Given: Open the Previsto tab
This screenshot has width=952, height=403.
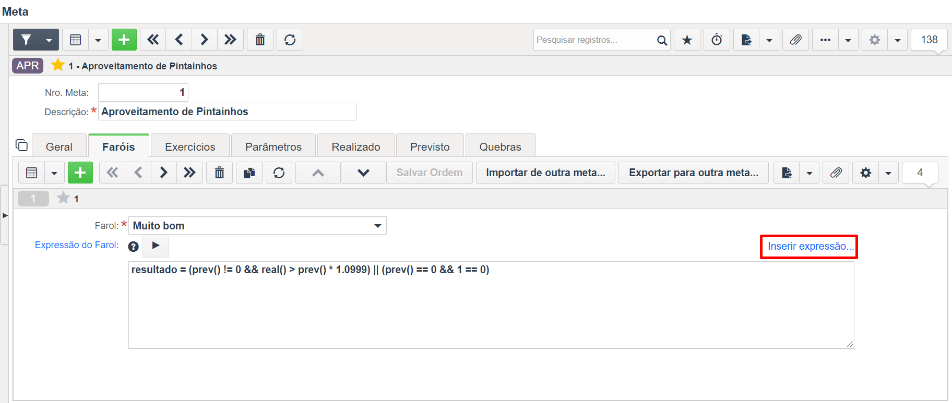Looking at the screenshot, I should coord(430,146).
